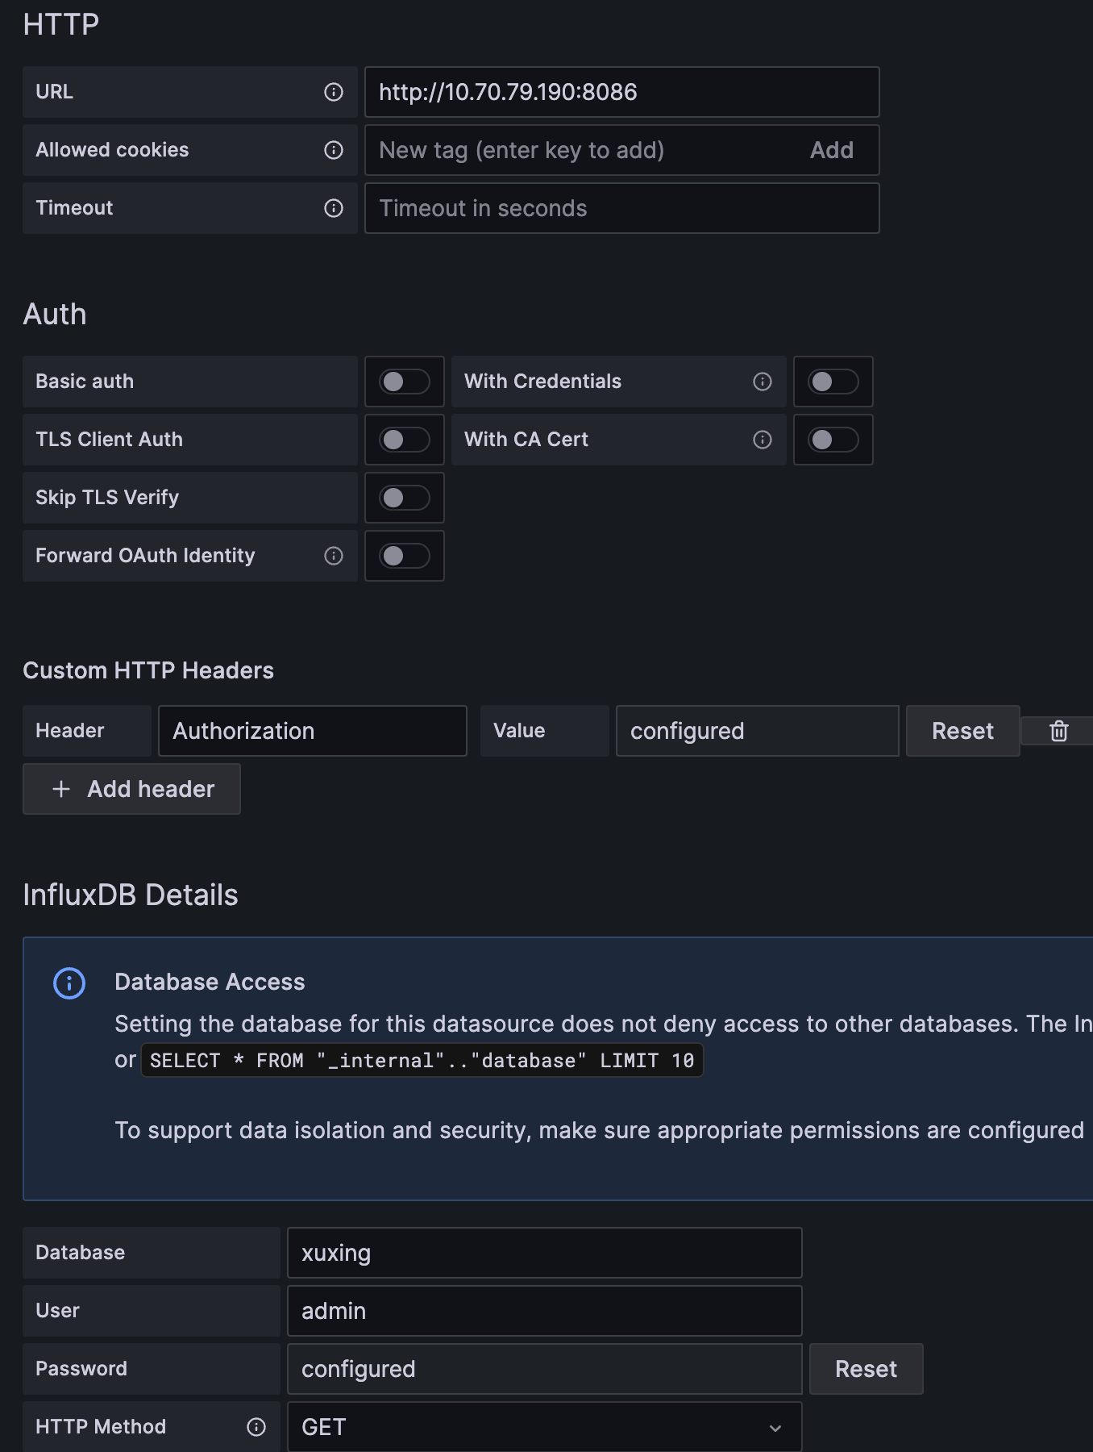Click the info icon next to URL
The width and height of the screenshot is (1093, 1452).
334,92
